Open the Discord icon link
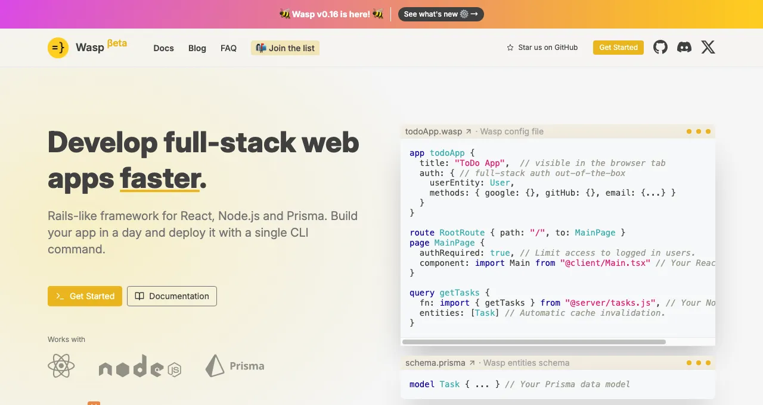763x405 pixels. 684,48
